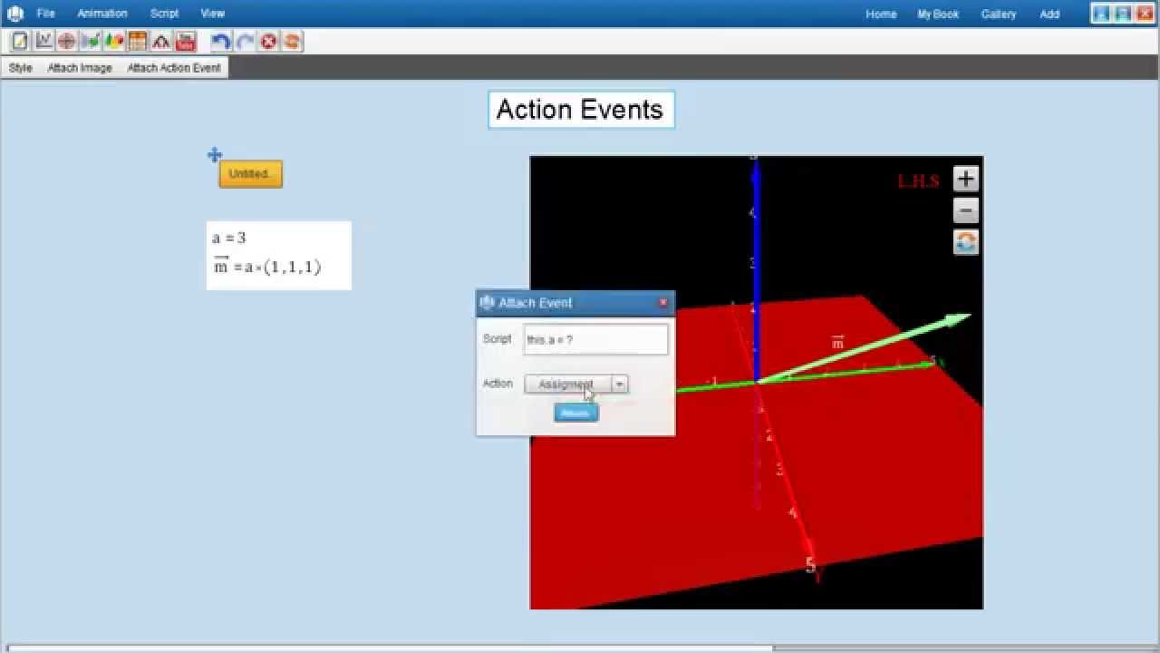Click the red circular crosshair toolbar icon
This screenshot has height=653, width=1160.
pyautogui.click(x=67, y=41)
